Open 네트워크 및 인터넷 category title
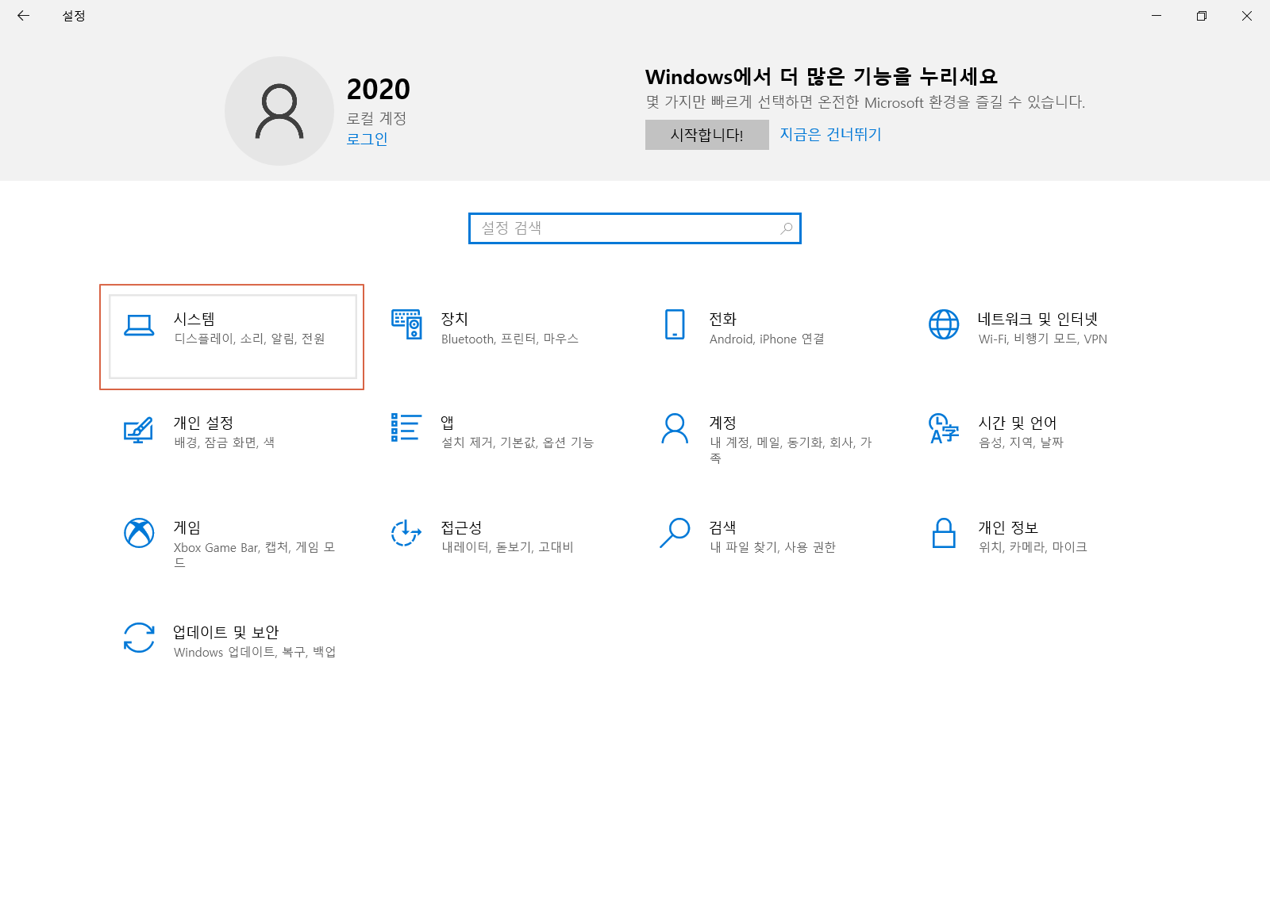The height and width of the screenshot is (912, 1270). point(1038,319)
